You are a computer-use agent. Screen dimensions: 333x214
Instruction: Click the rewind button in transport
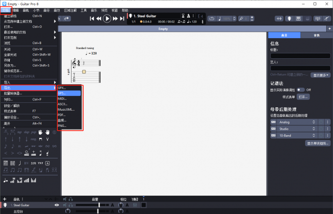[x=98, y=19]
